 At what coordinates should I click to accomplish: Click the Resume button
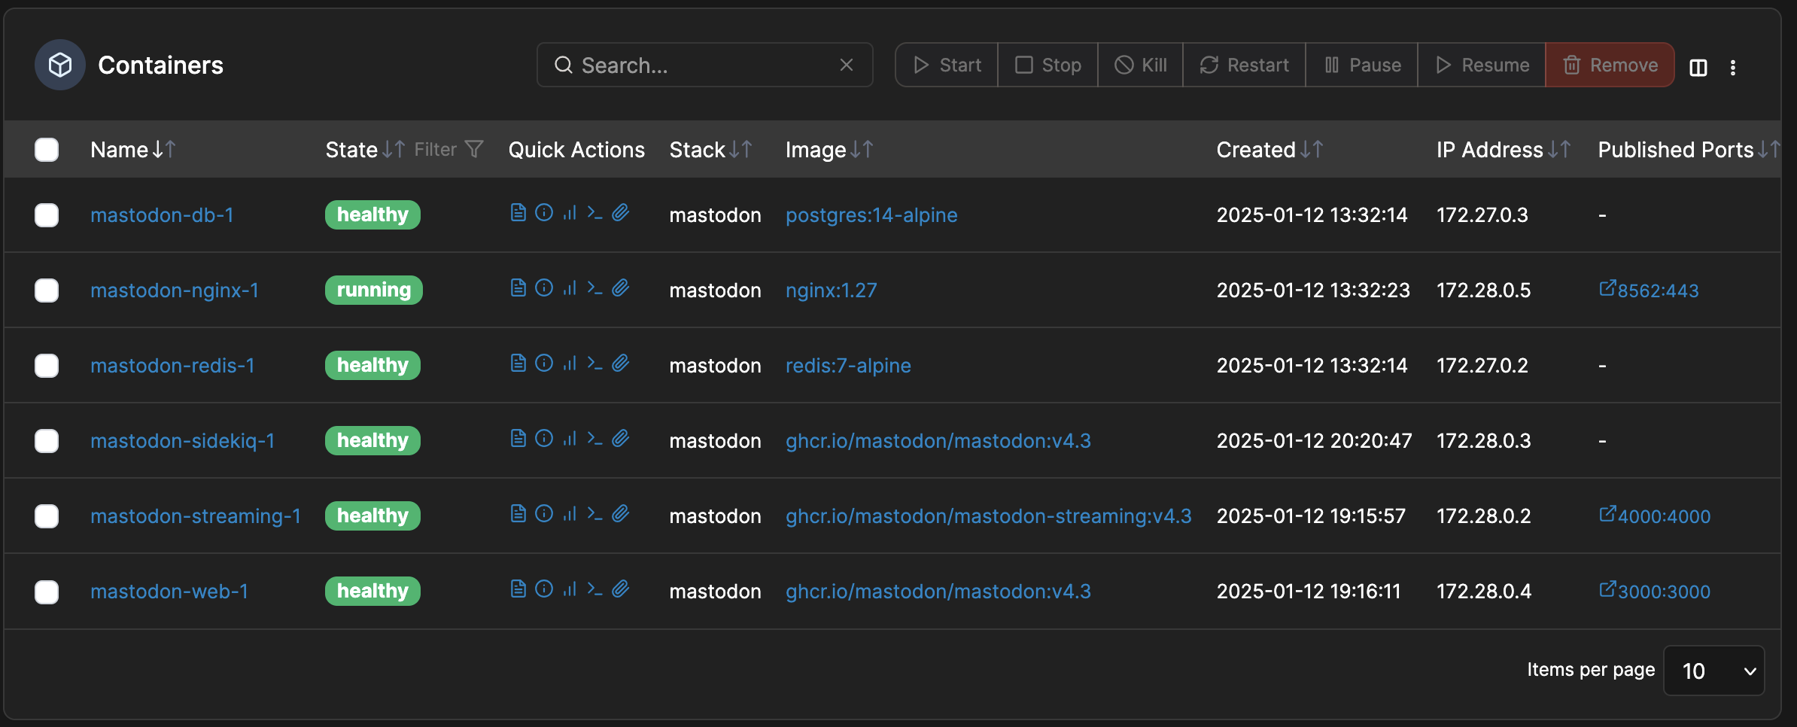1482,65
